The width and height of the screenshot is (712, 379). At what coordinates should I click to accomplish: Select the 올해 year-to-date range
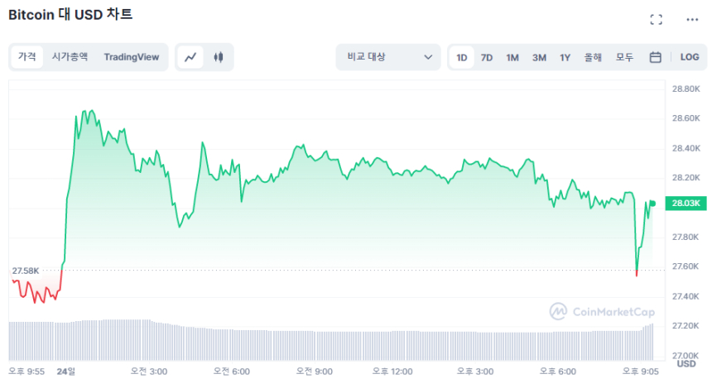[593, 57]
